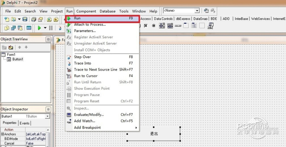Close the Object Inspector panel
Viewport: 286px width, 147px height.
pos(48,109)
